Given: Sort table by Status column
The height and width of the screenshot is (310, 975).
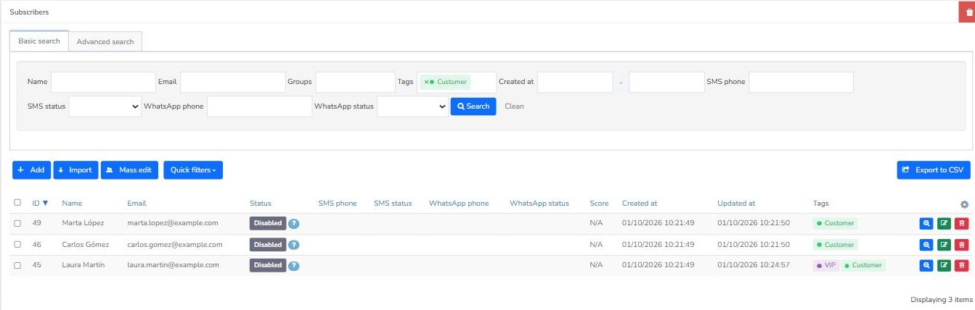Looking at the screenshot, I should pyautogui.click(x=261, y=204).
